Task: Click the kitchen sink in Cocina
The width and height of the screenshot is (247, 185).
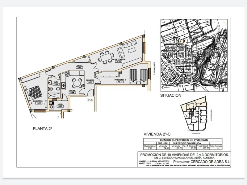Action: tap(63, 86)
